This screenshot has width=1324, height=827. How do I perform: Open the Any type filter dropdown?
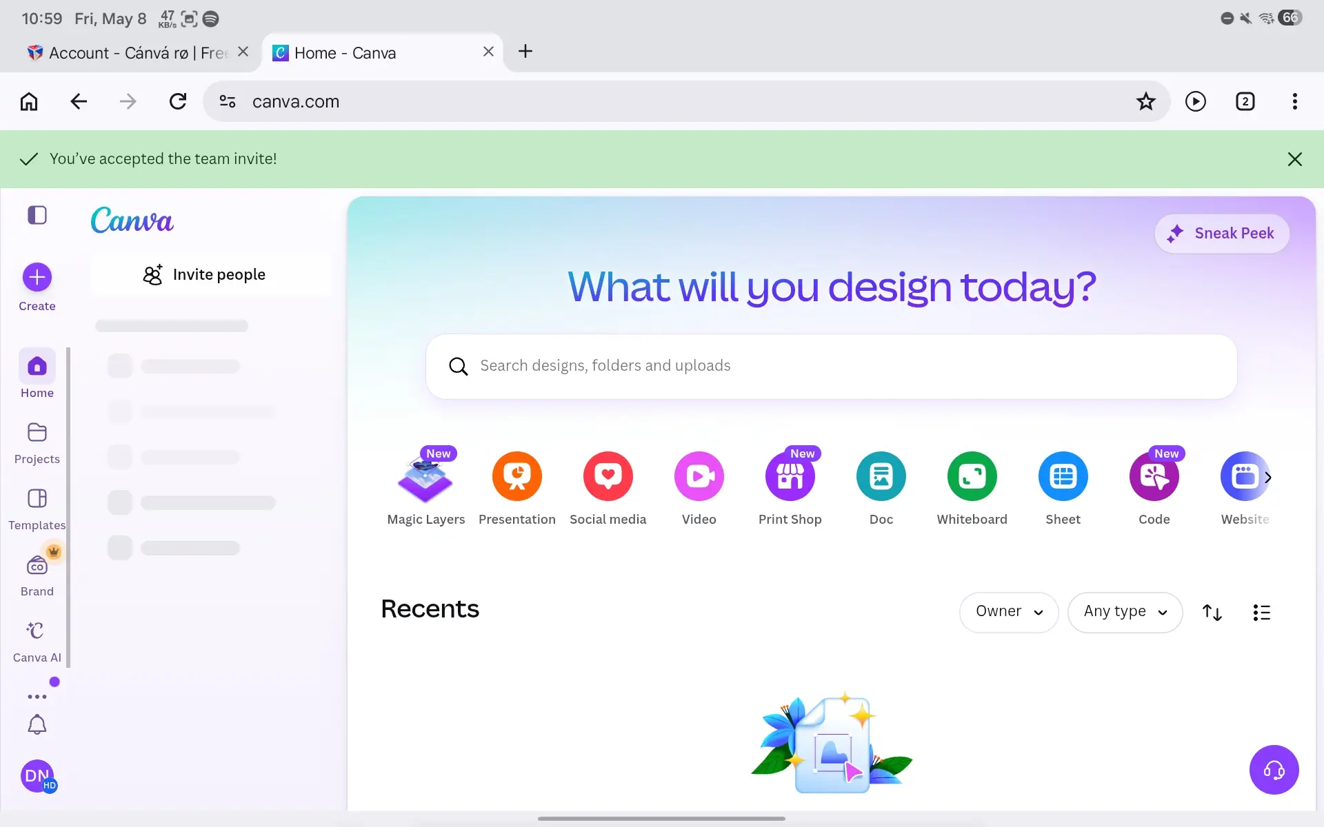(1125, 612)
